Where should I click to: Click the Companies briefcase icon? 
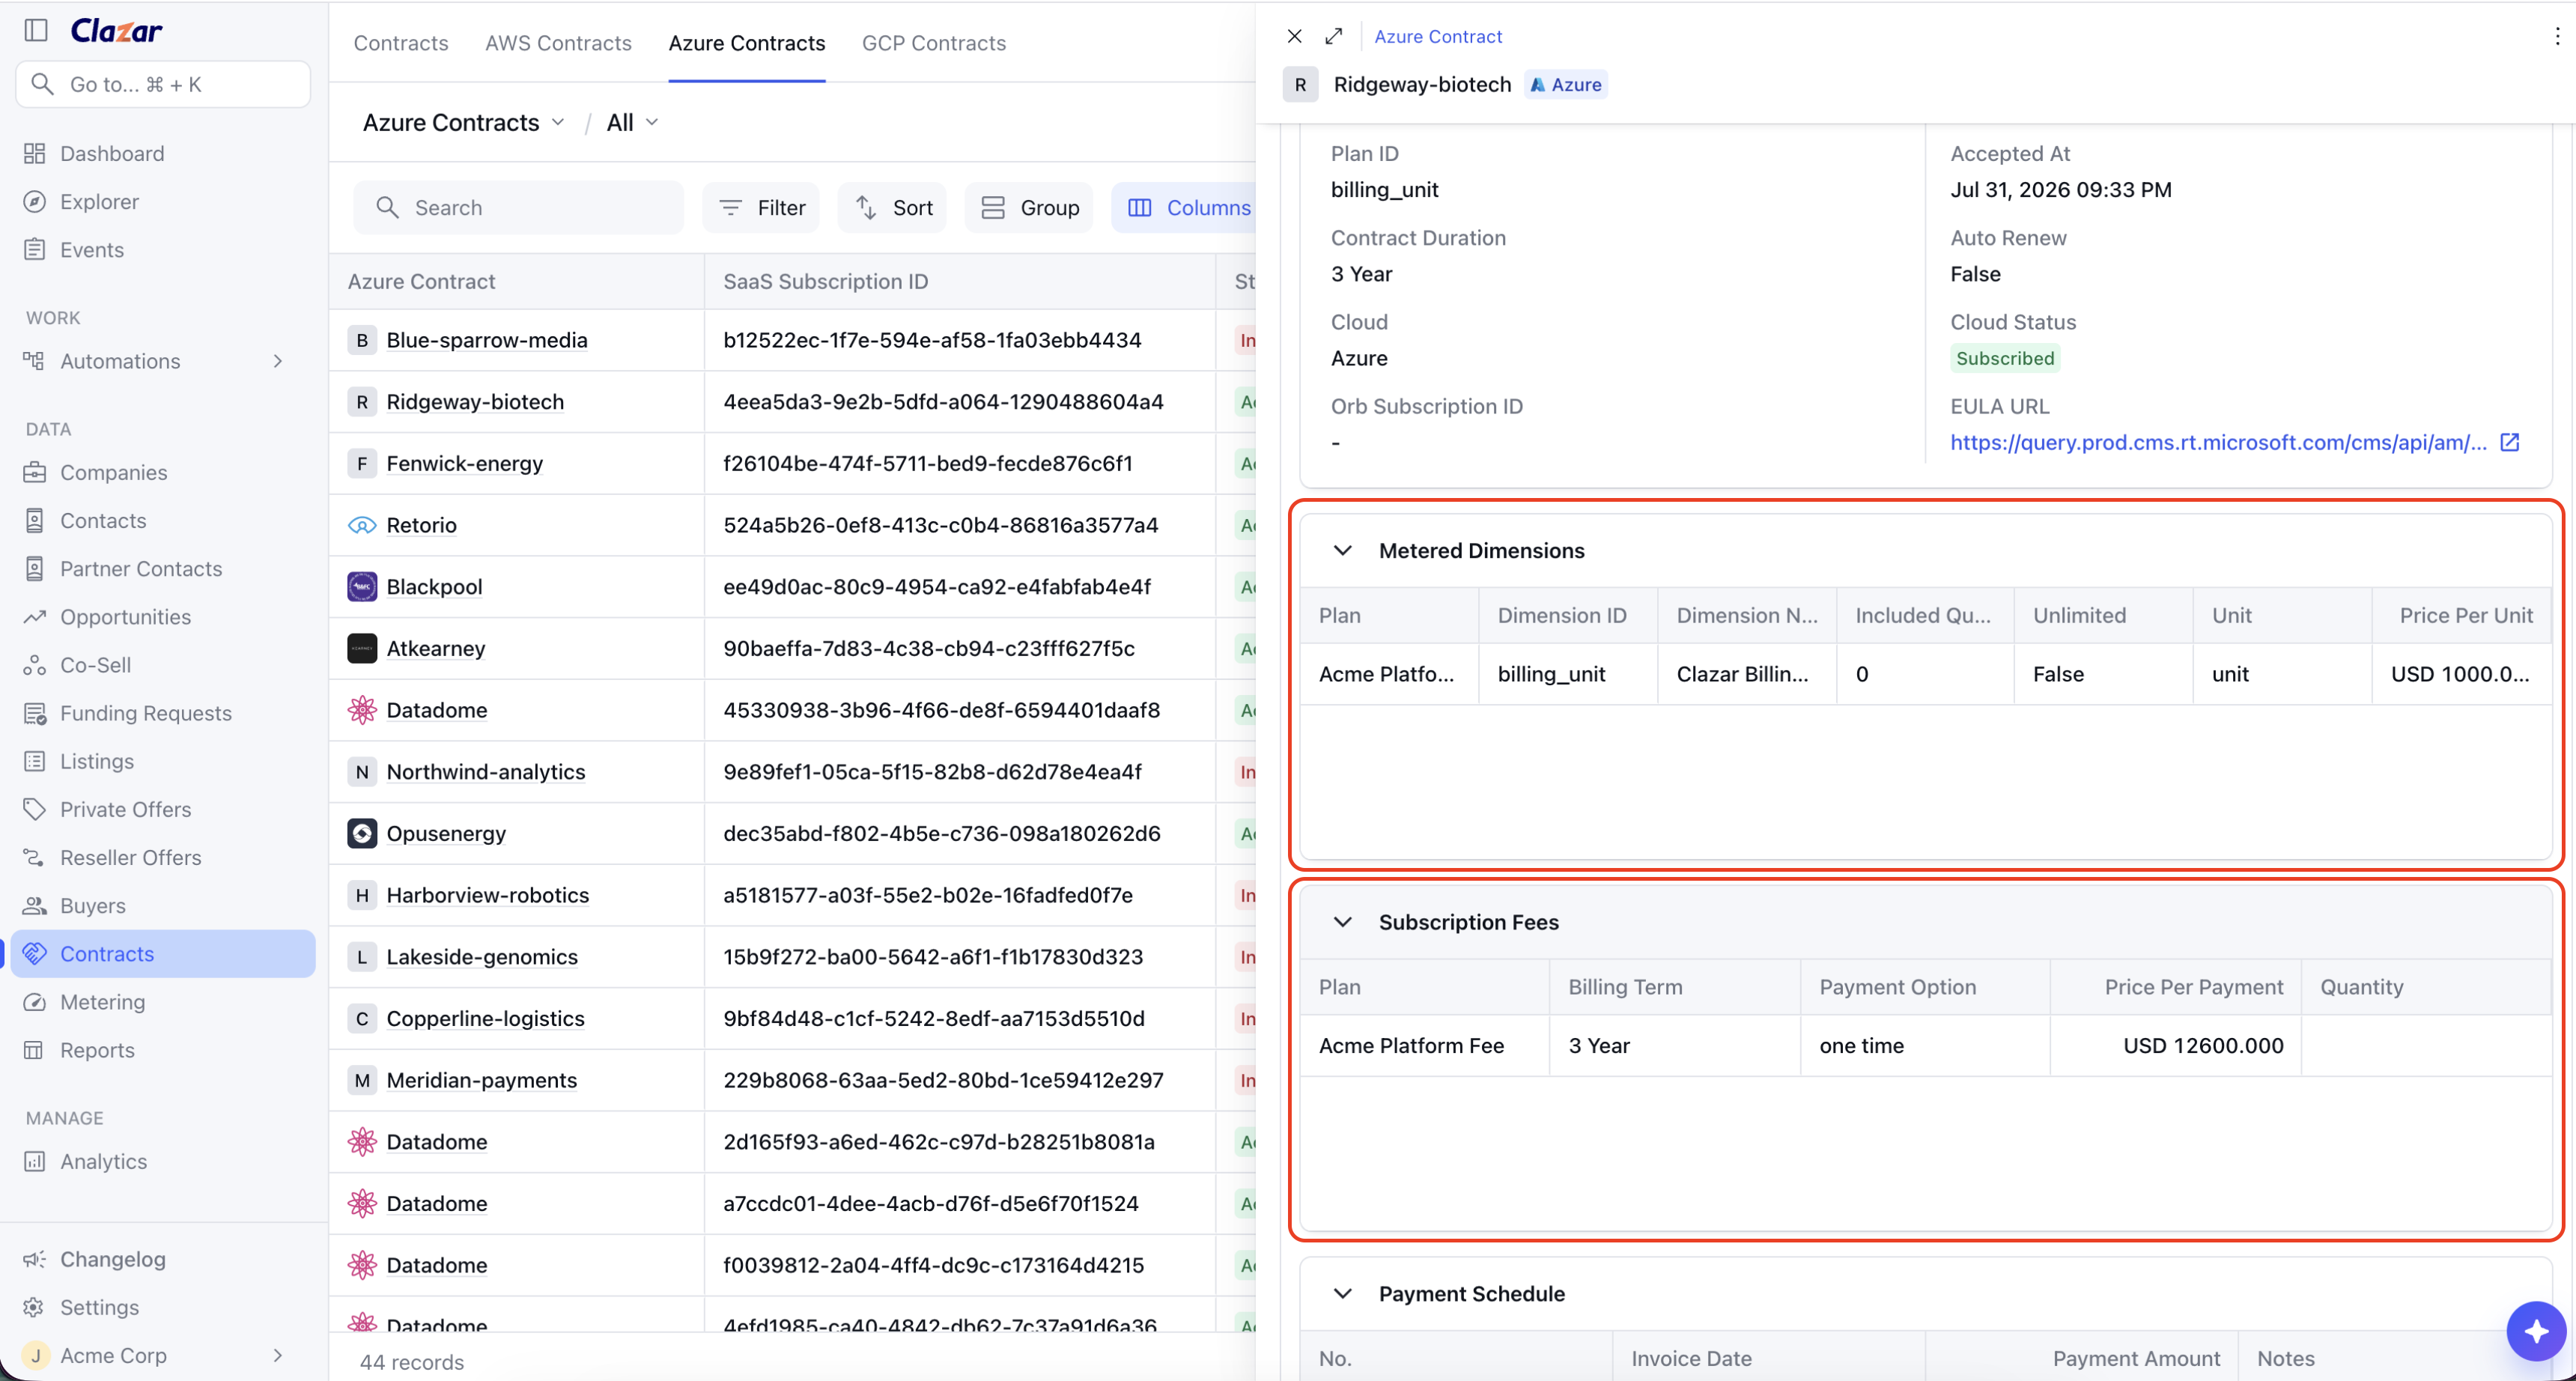pyautogui.click(x=35, y=472)
